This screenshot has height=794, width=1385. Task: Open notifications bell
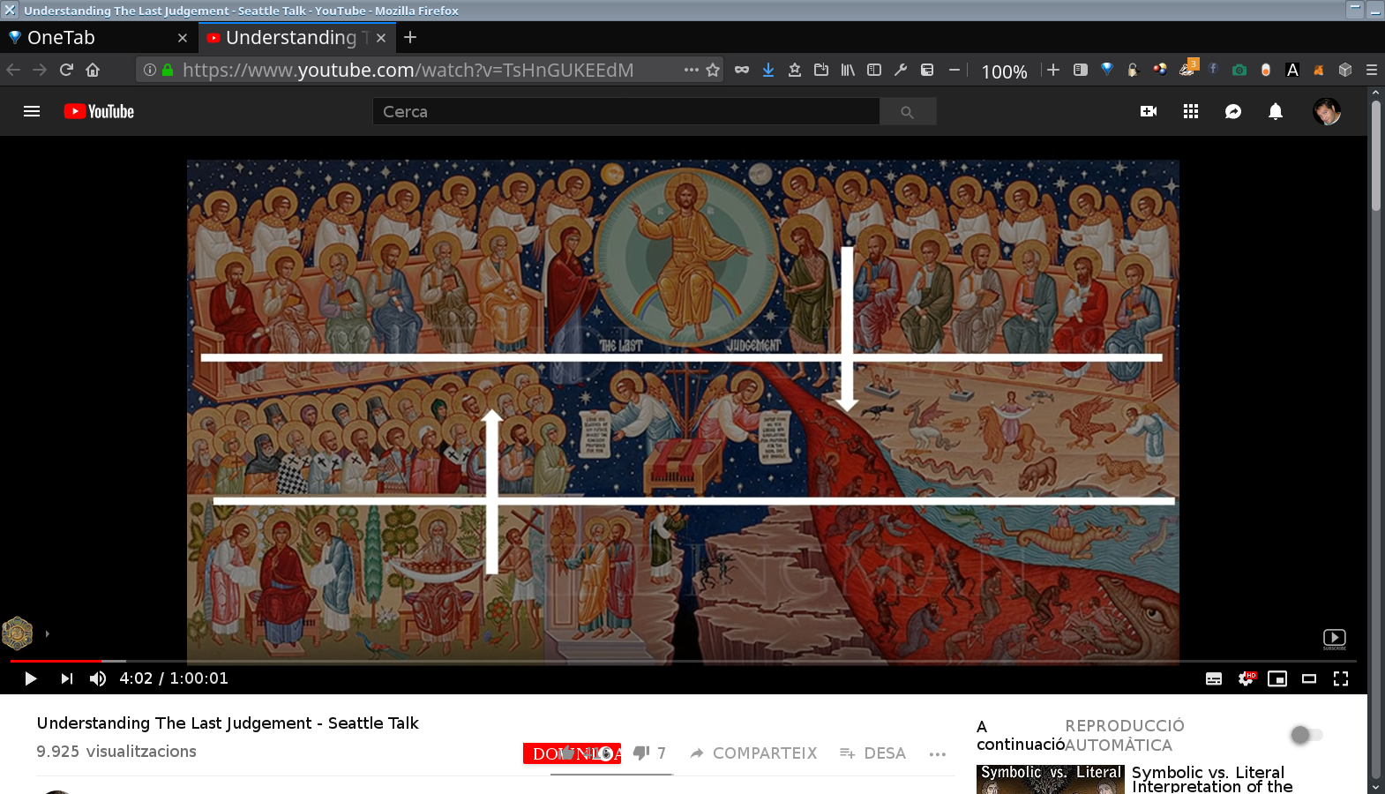tap(1276, 111)
